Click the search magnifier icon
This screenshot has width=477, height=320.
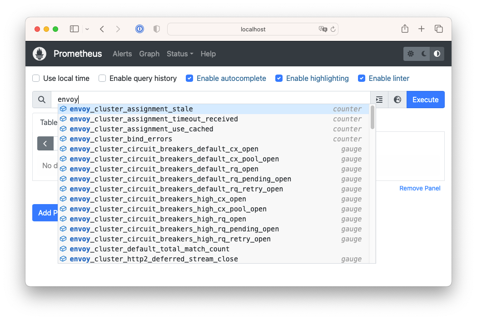42,100
